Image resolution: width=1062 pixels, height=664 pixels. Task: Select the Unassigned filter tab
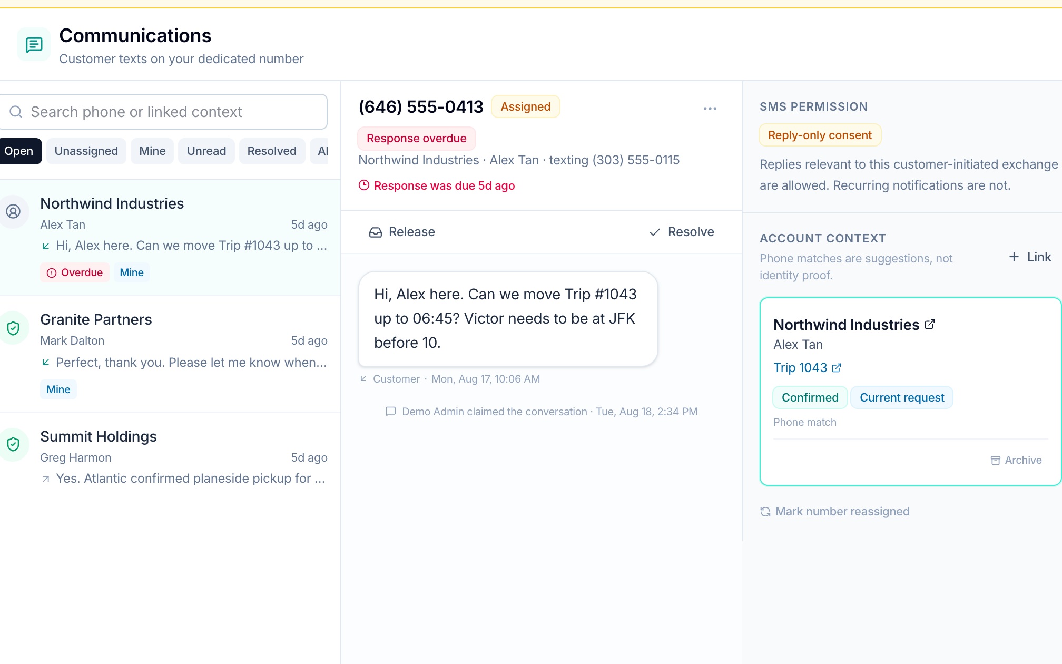click(x=86, y=151)
